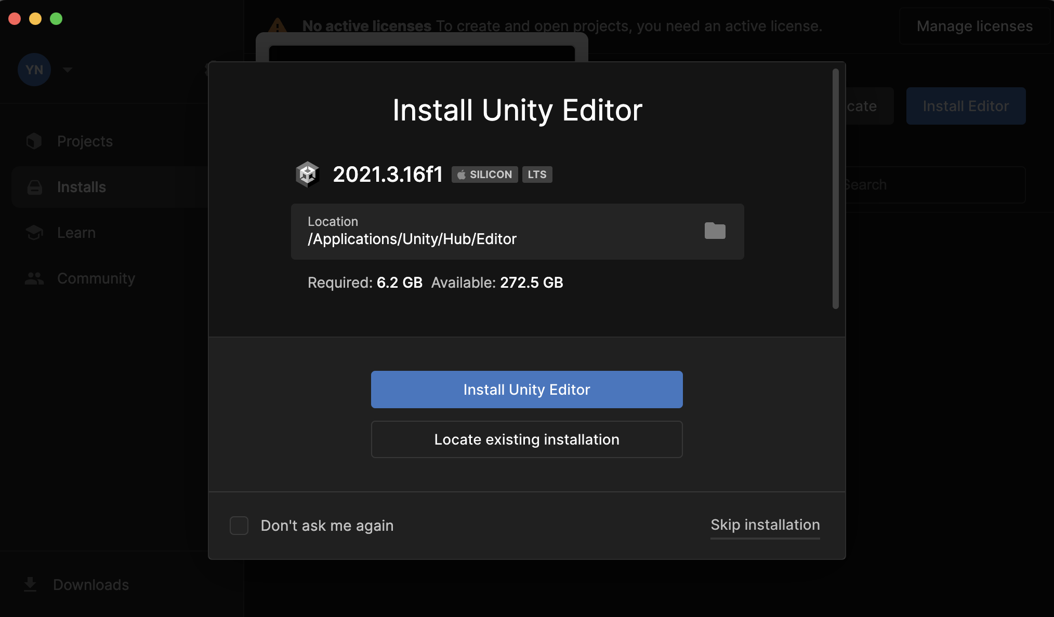Click the Projects cube icon in the sidebar
This screenshot has width=1054, height=617.
click(x=34, y=141)
